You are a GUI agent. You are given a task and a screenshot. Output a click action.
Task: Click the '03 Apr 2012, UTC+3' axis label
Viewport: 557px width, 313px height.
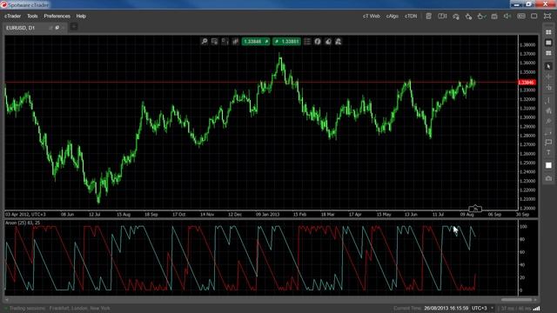25,215
